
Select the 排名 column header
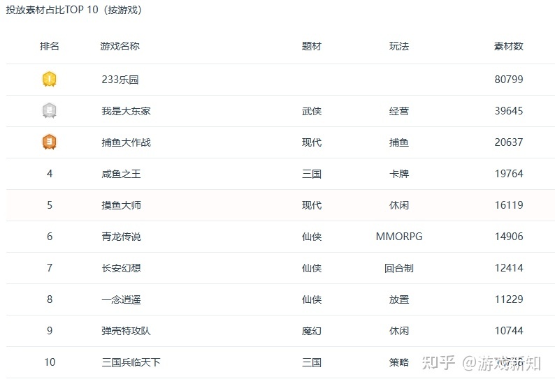coord(50,46)
